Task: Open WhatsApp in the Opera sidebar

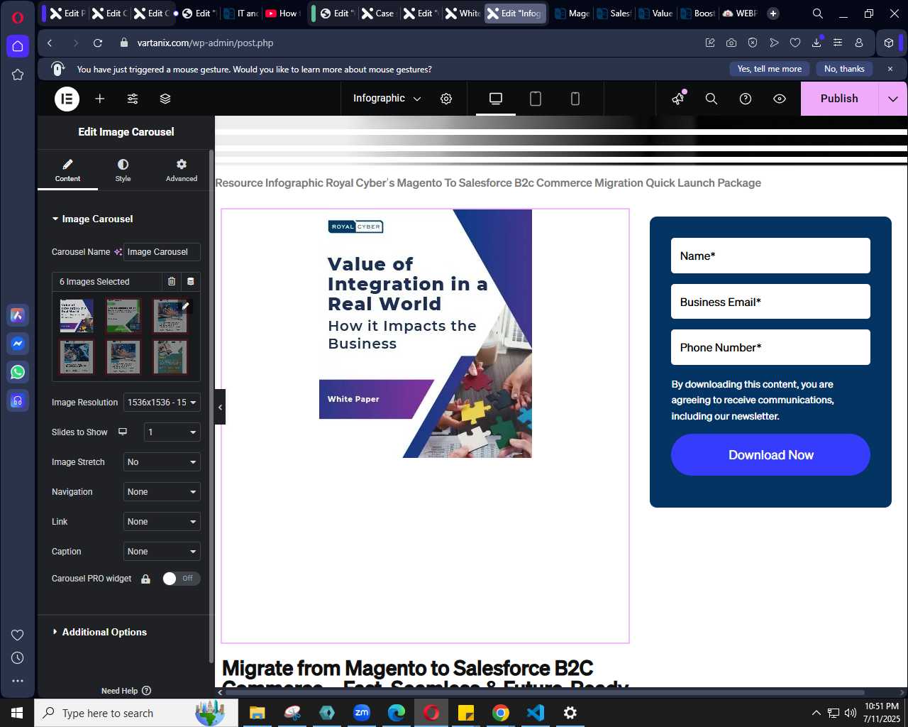Action: click(18, 371)
